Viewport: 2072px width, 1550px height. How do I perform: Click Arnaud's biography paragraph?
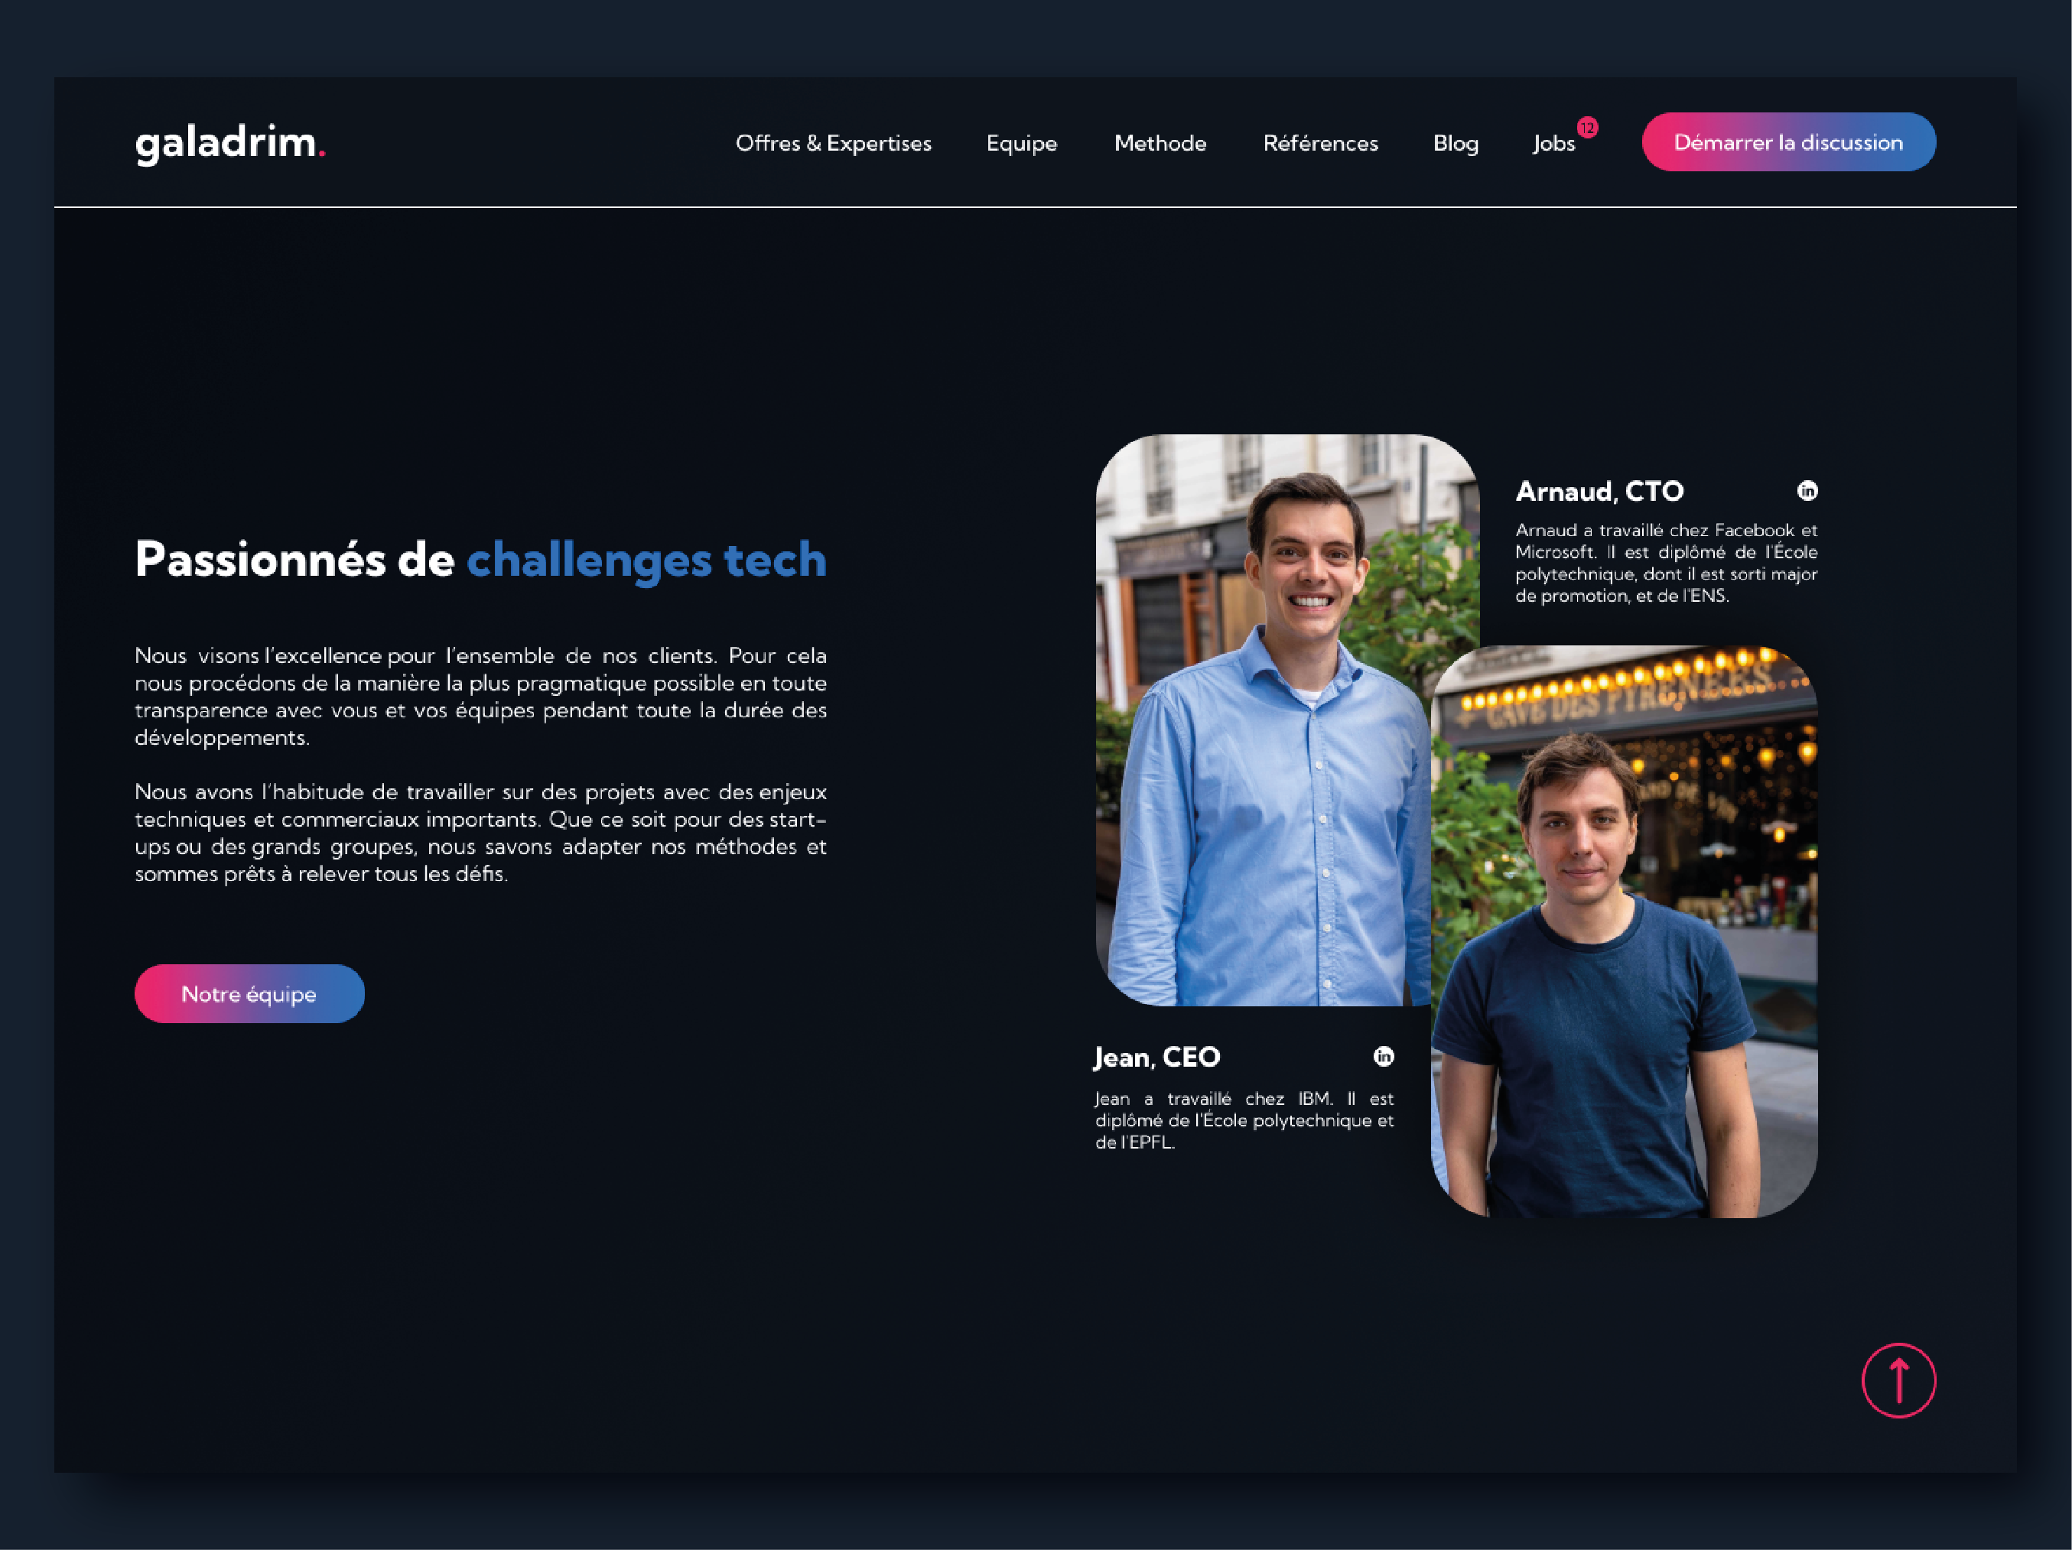coord(1667,563)
